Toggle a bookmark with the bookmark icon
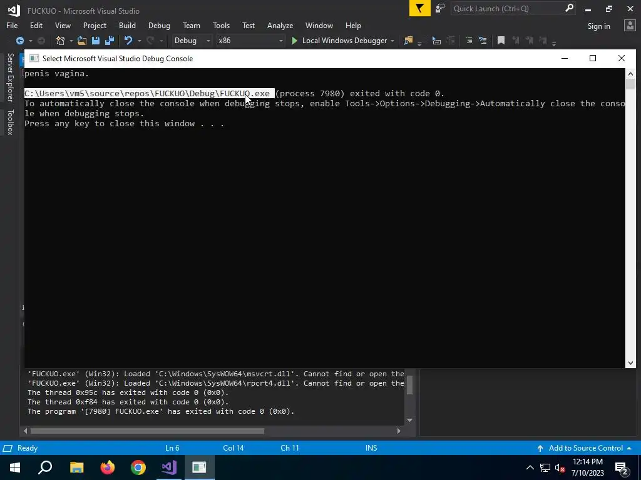Screen dimensions: 641x480 click(501, 41)
